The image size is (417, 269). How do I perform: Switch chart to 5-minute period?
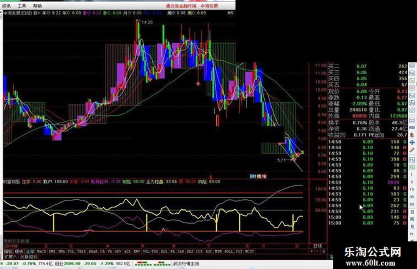[412, 182]
